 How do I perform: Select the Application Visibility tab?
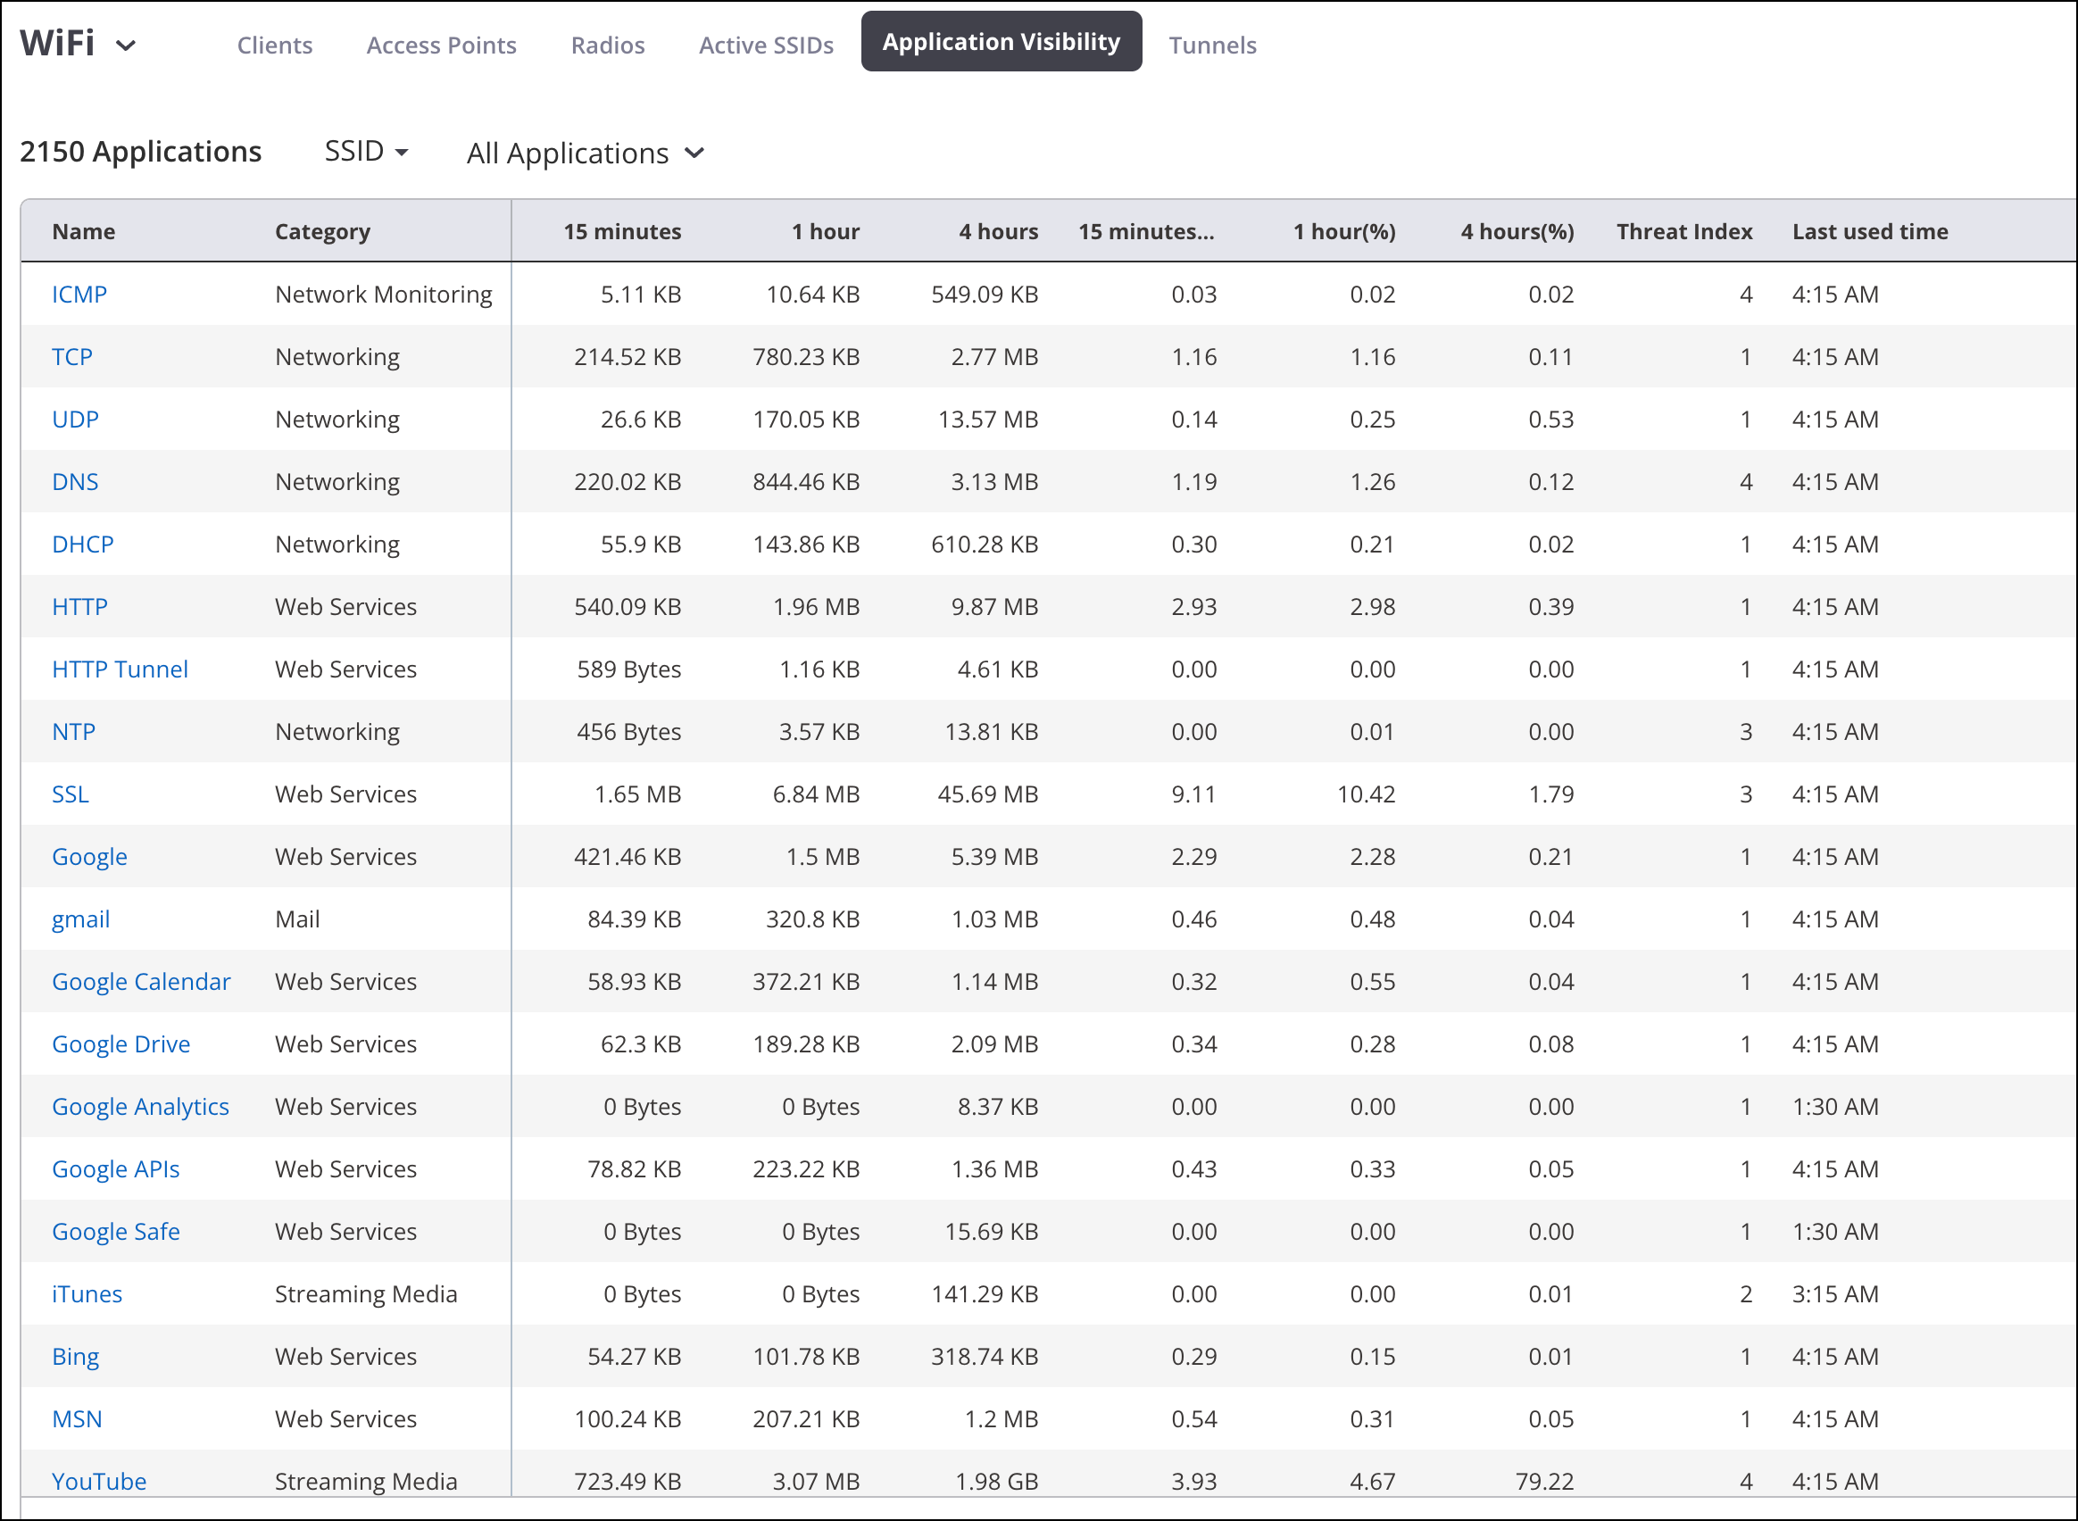click(1001, 40)
